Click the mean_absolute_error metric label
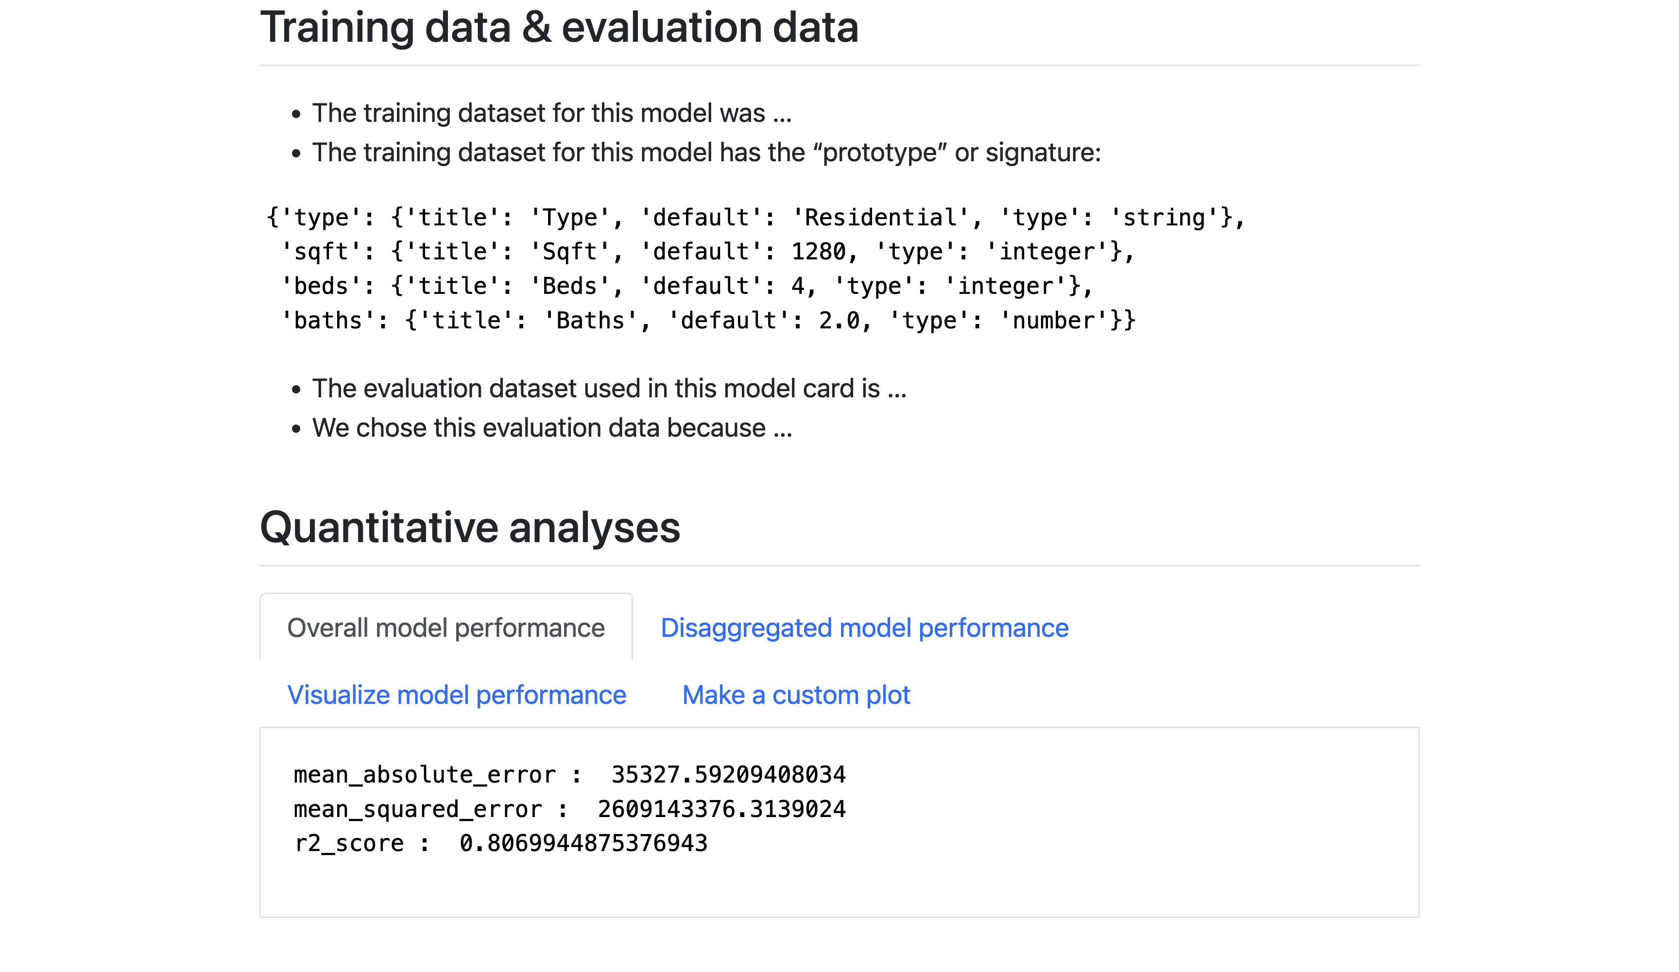This screenshot has height=972, width=1679. coord(425,775)
